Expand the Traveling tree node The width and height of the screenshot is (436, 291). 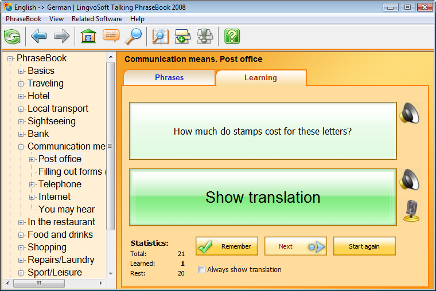coord(21,84)
